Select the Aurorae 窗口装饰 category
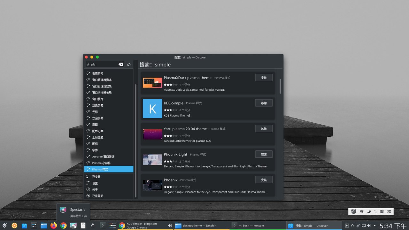This screenshot has width=409, height=230. pos(109,157)
